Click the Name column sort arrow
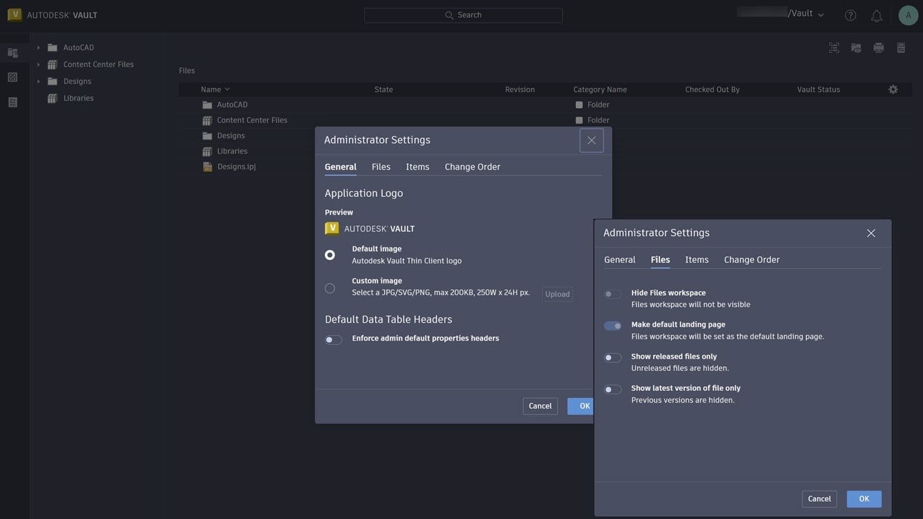 [227, 89]
